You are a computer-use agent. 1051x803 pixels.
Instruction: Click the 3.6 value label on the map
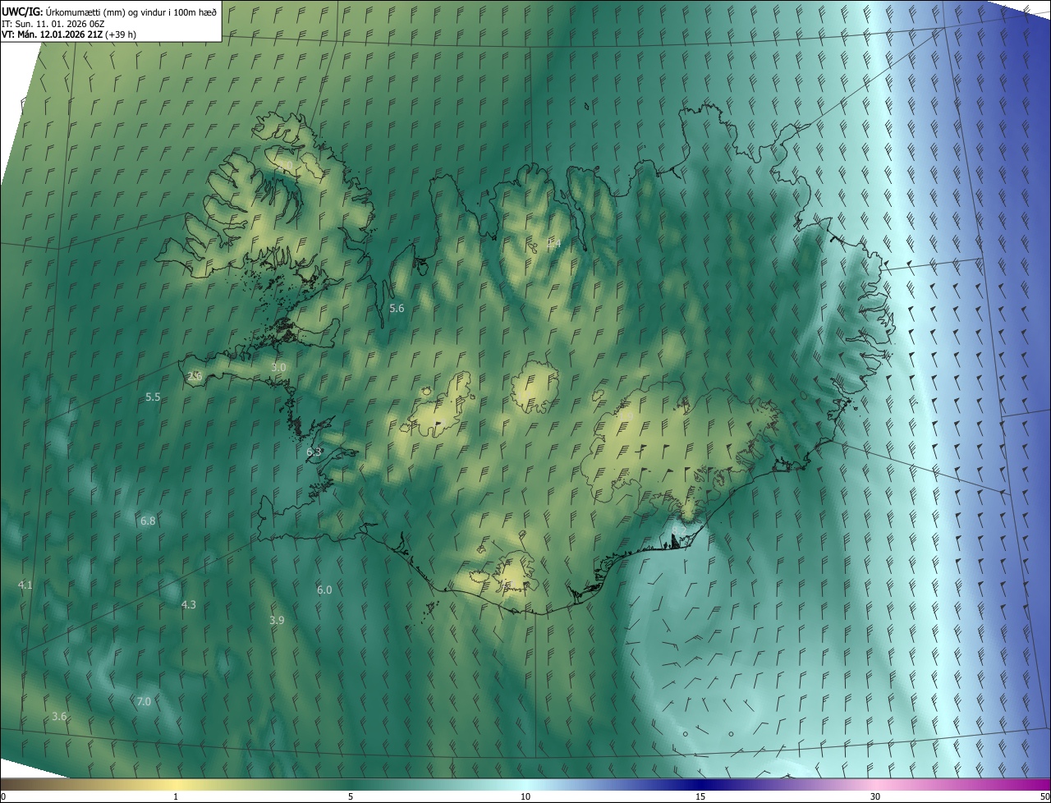click(x=59, y=716)
